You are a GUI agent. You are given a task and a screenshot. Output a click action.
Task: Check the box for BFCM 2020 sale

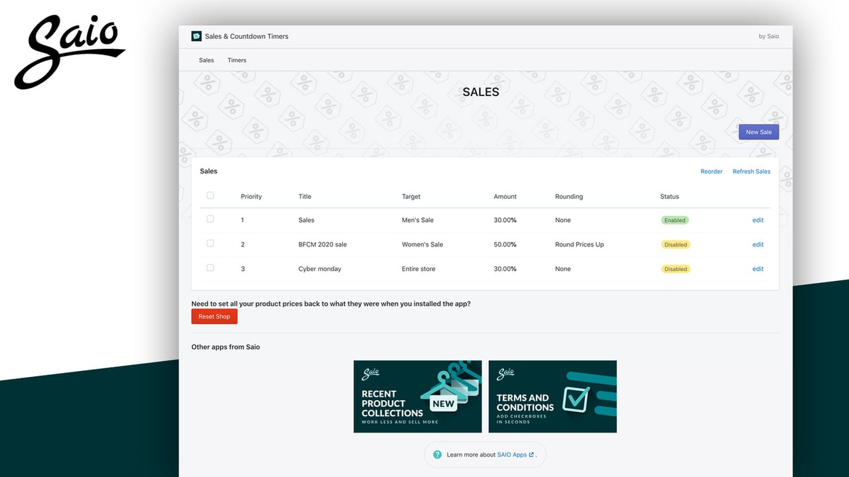pos(210,243)
